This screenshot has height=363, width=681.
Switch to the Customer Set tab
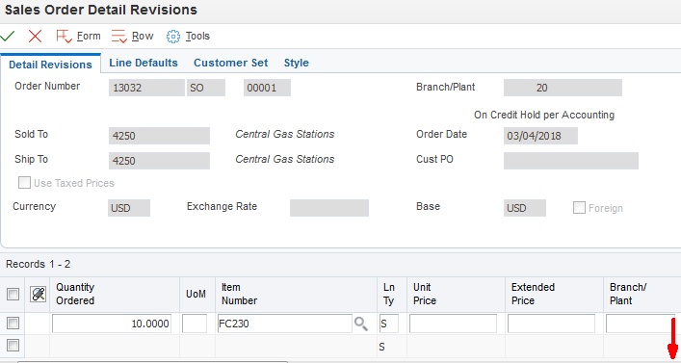[230, 63]
